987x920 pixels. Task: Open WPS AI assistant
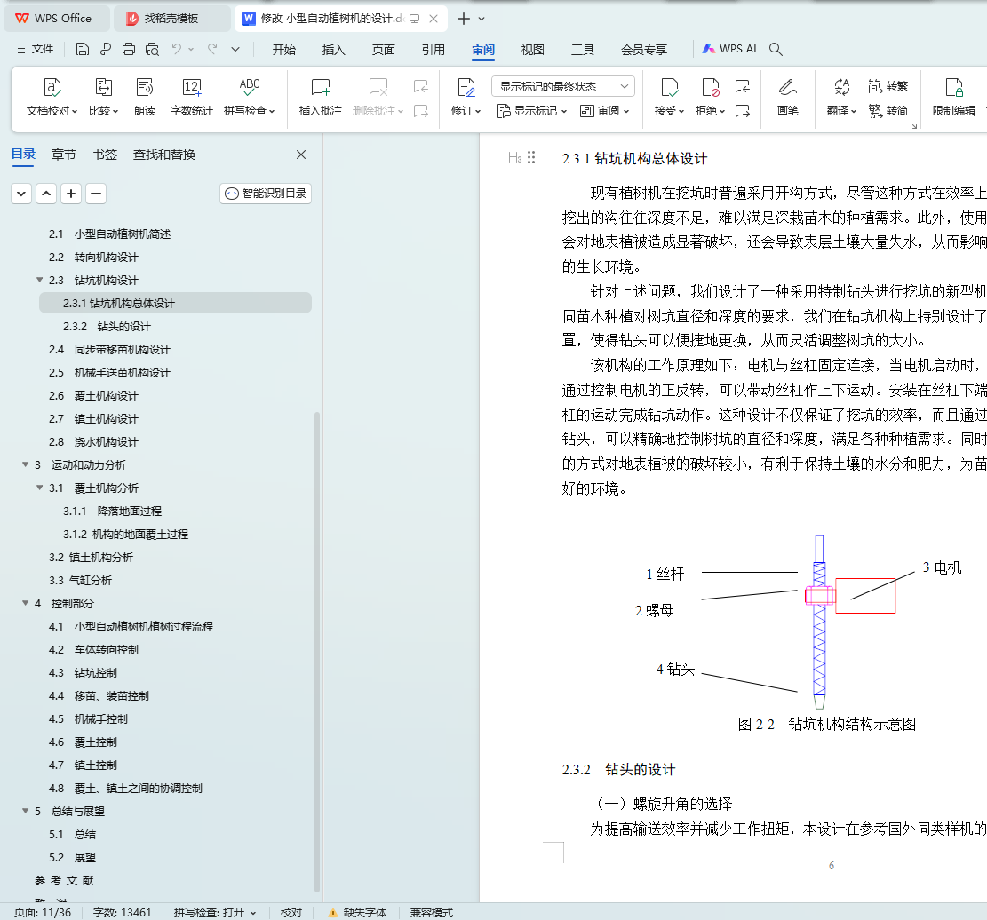(x=729, y=49)
